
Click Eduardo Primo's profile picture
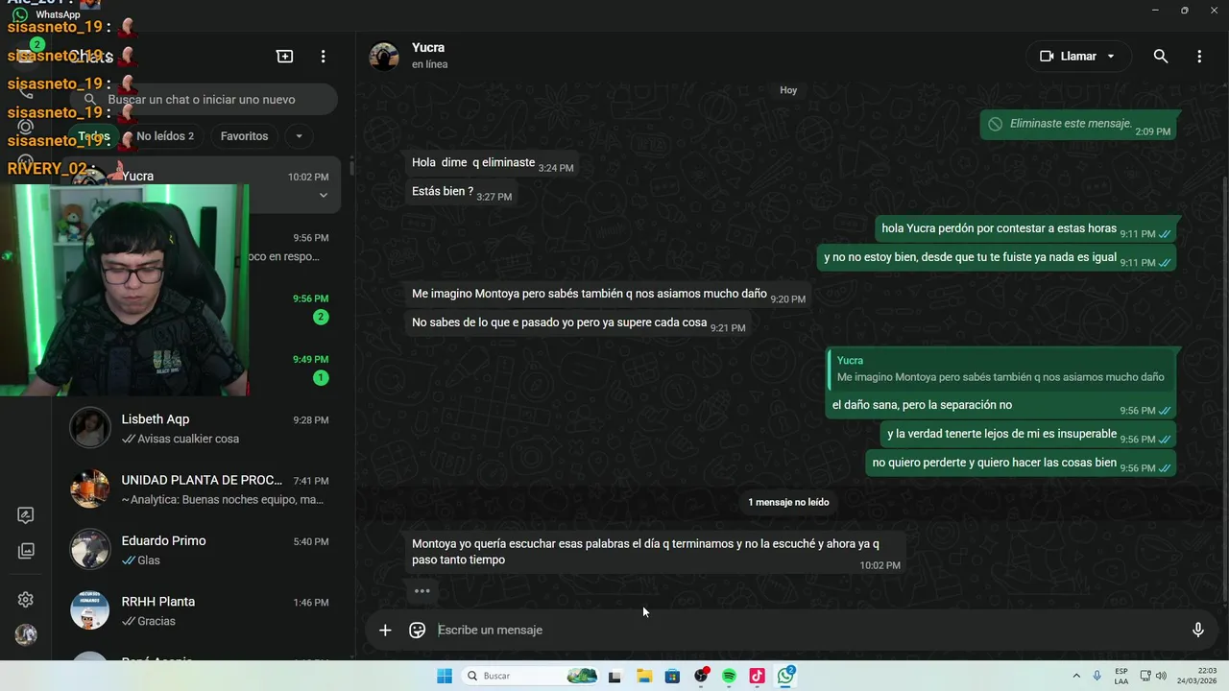pos(90,550)
